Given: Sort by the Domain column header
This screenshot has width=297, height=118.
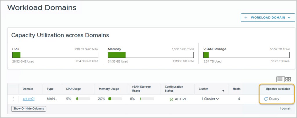Looking at the screenshot, I should tap(28, 89).
